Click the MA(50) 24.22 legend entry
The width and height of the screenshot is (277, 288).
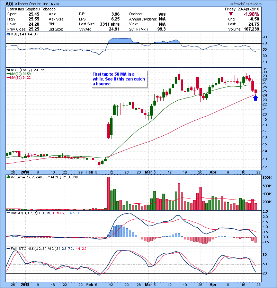[x=19, y=78]
